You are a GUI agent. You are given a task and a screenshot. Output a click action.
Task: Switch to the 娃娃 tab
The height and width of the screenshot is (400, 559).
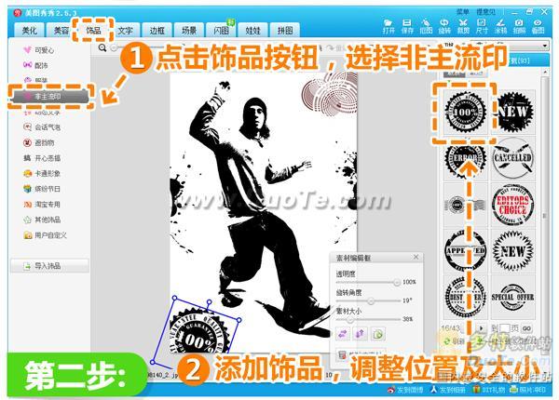click(x=252, y=31)
